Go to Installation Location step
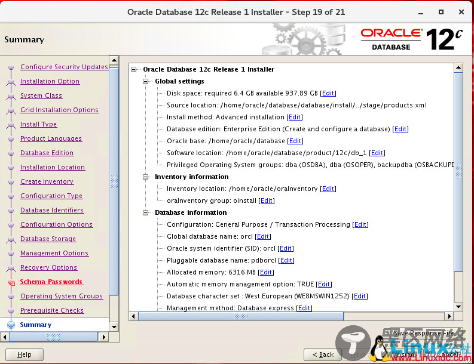Image resolution: width=474 pixels, height=364 pixels. (x=53, y=167)
